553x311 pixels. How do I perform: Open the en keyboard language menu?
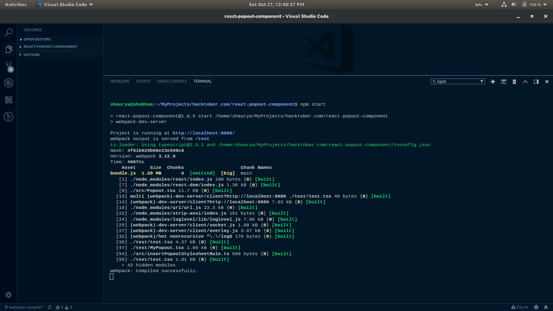click(x=482, y=4)
